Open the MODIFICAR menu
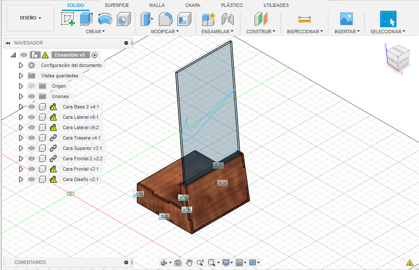This screenshot has height=270, width=419. pos(164,32)
